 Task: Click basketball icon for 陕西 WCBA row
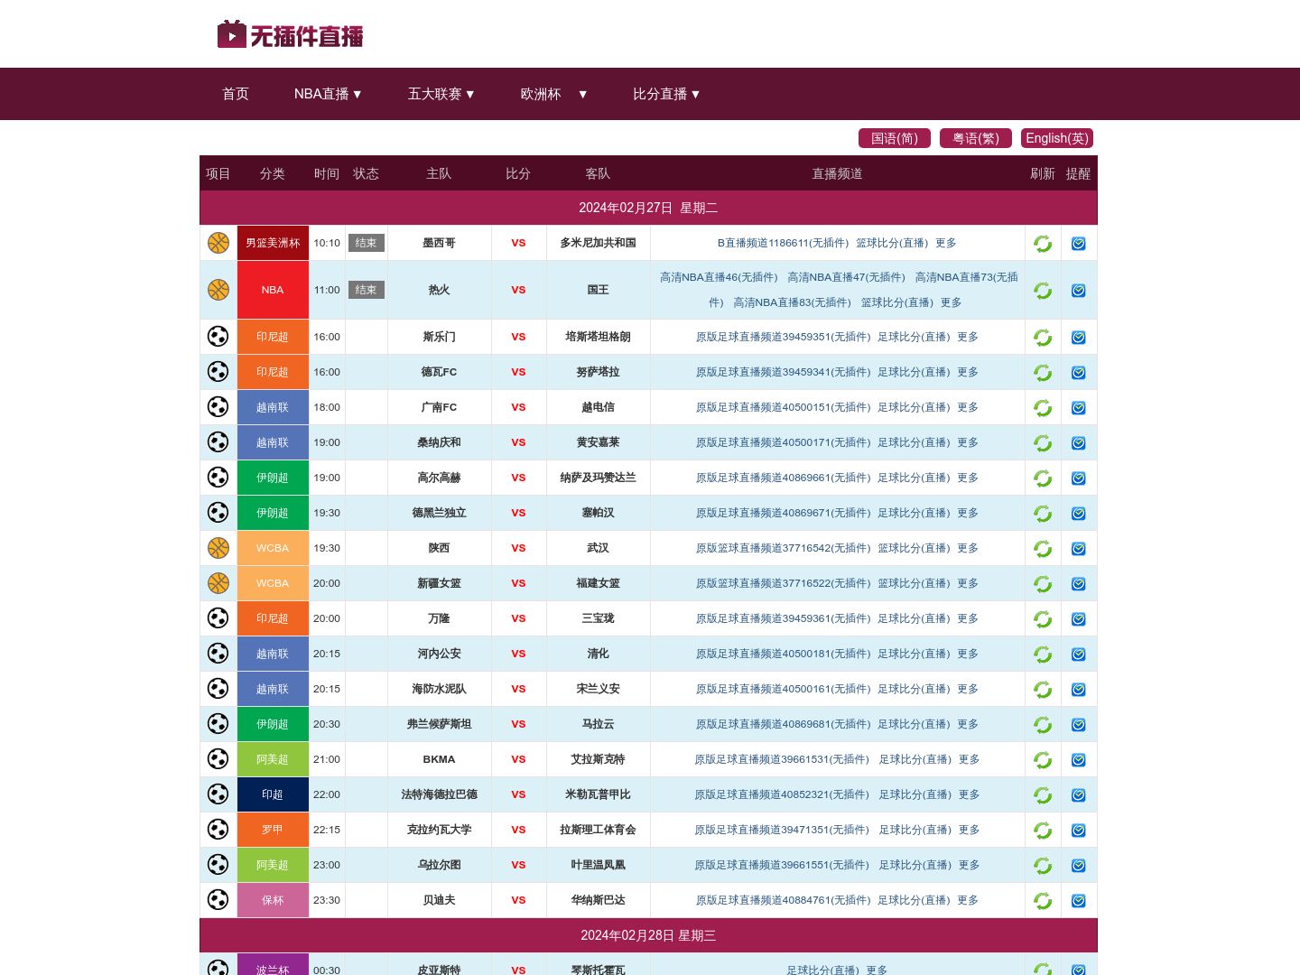pos(218,548)
